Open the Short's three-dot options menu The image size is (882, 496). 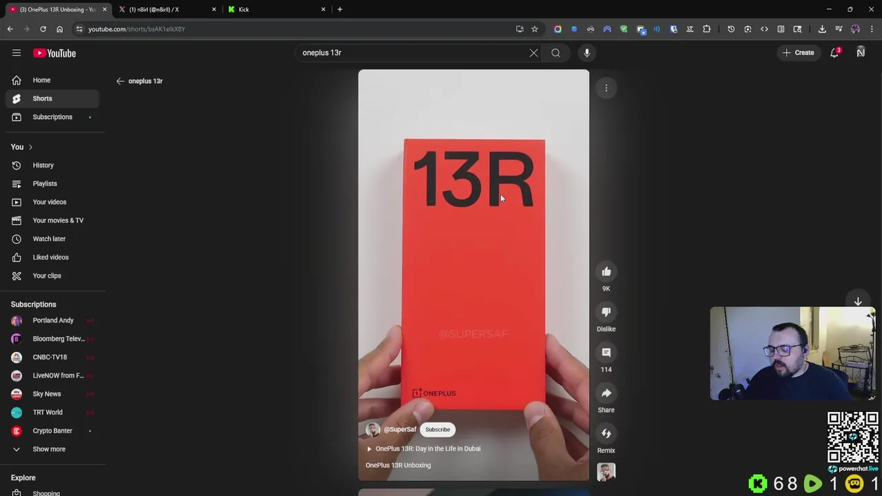pos(606,87)
